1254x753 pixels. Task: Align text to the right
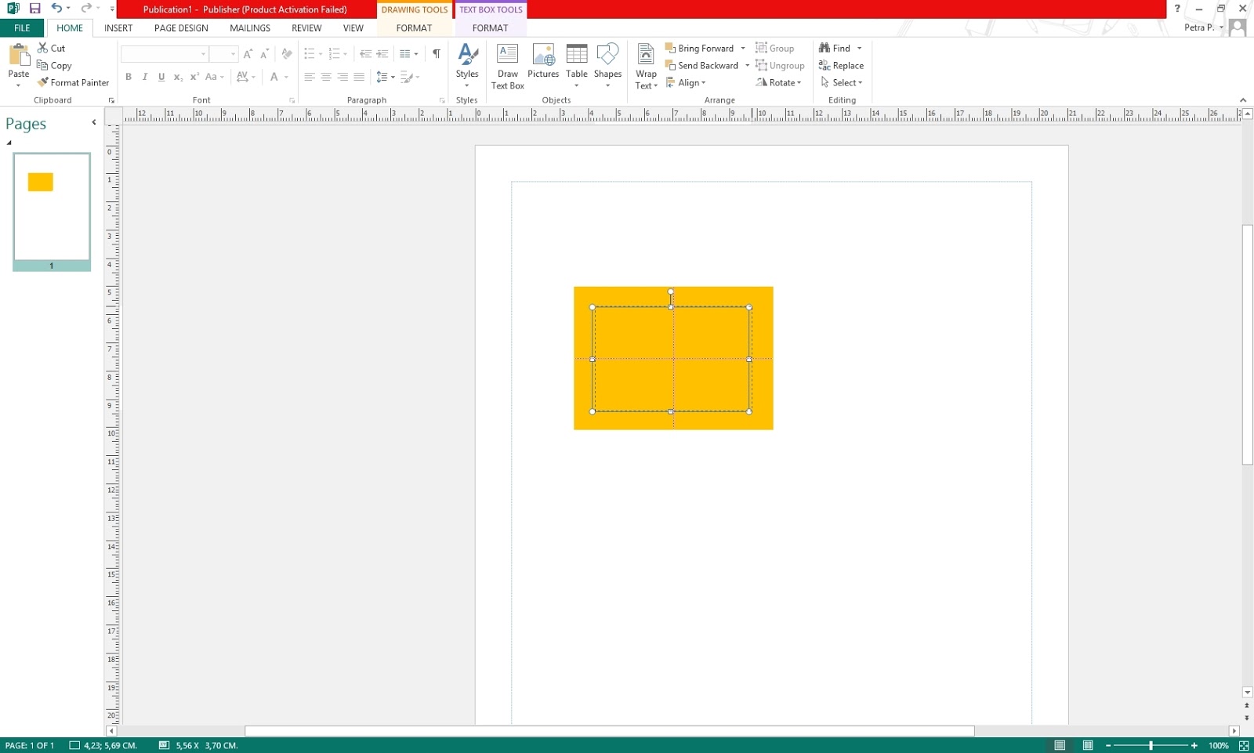click(342, 77)
